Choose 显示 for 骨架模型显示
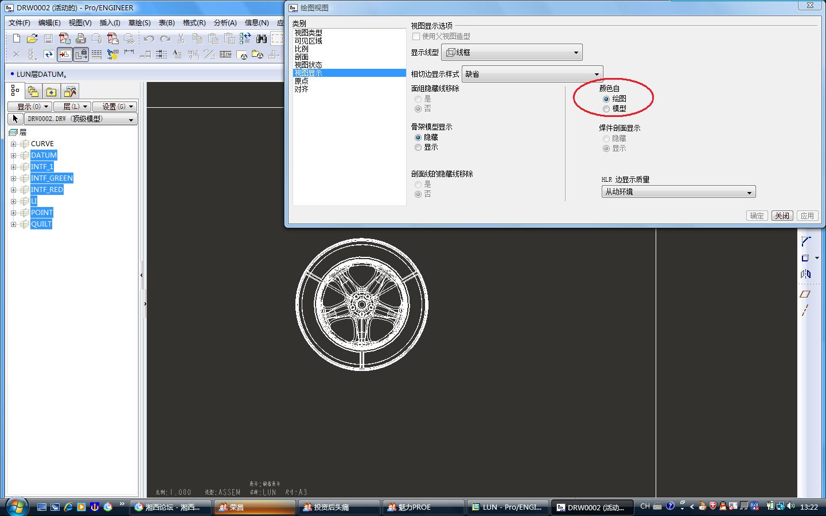Viewport: 826px width, 516px height. (418, 147)
